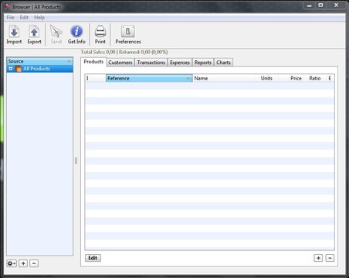
Task: Open Preferences from the toolbar
Action: click(x=128, y=35)
